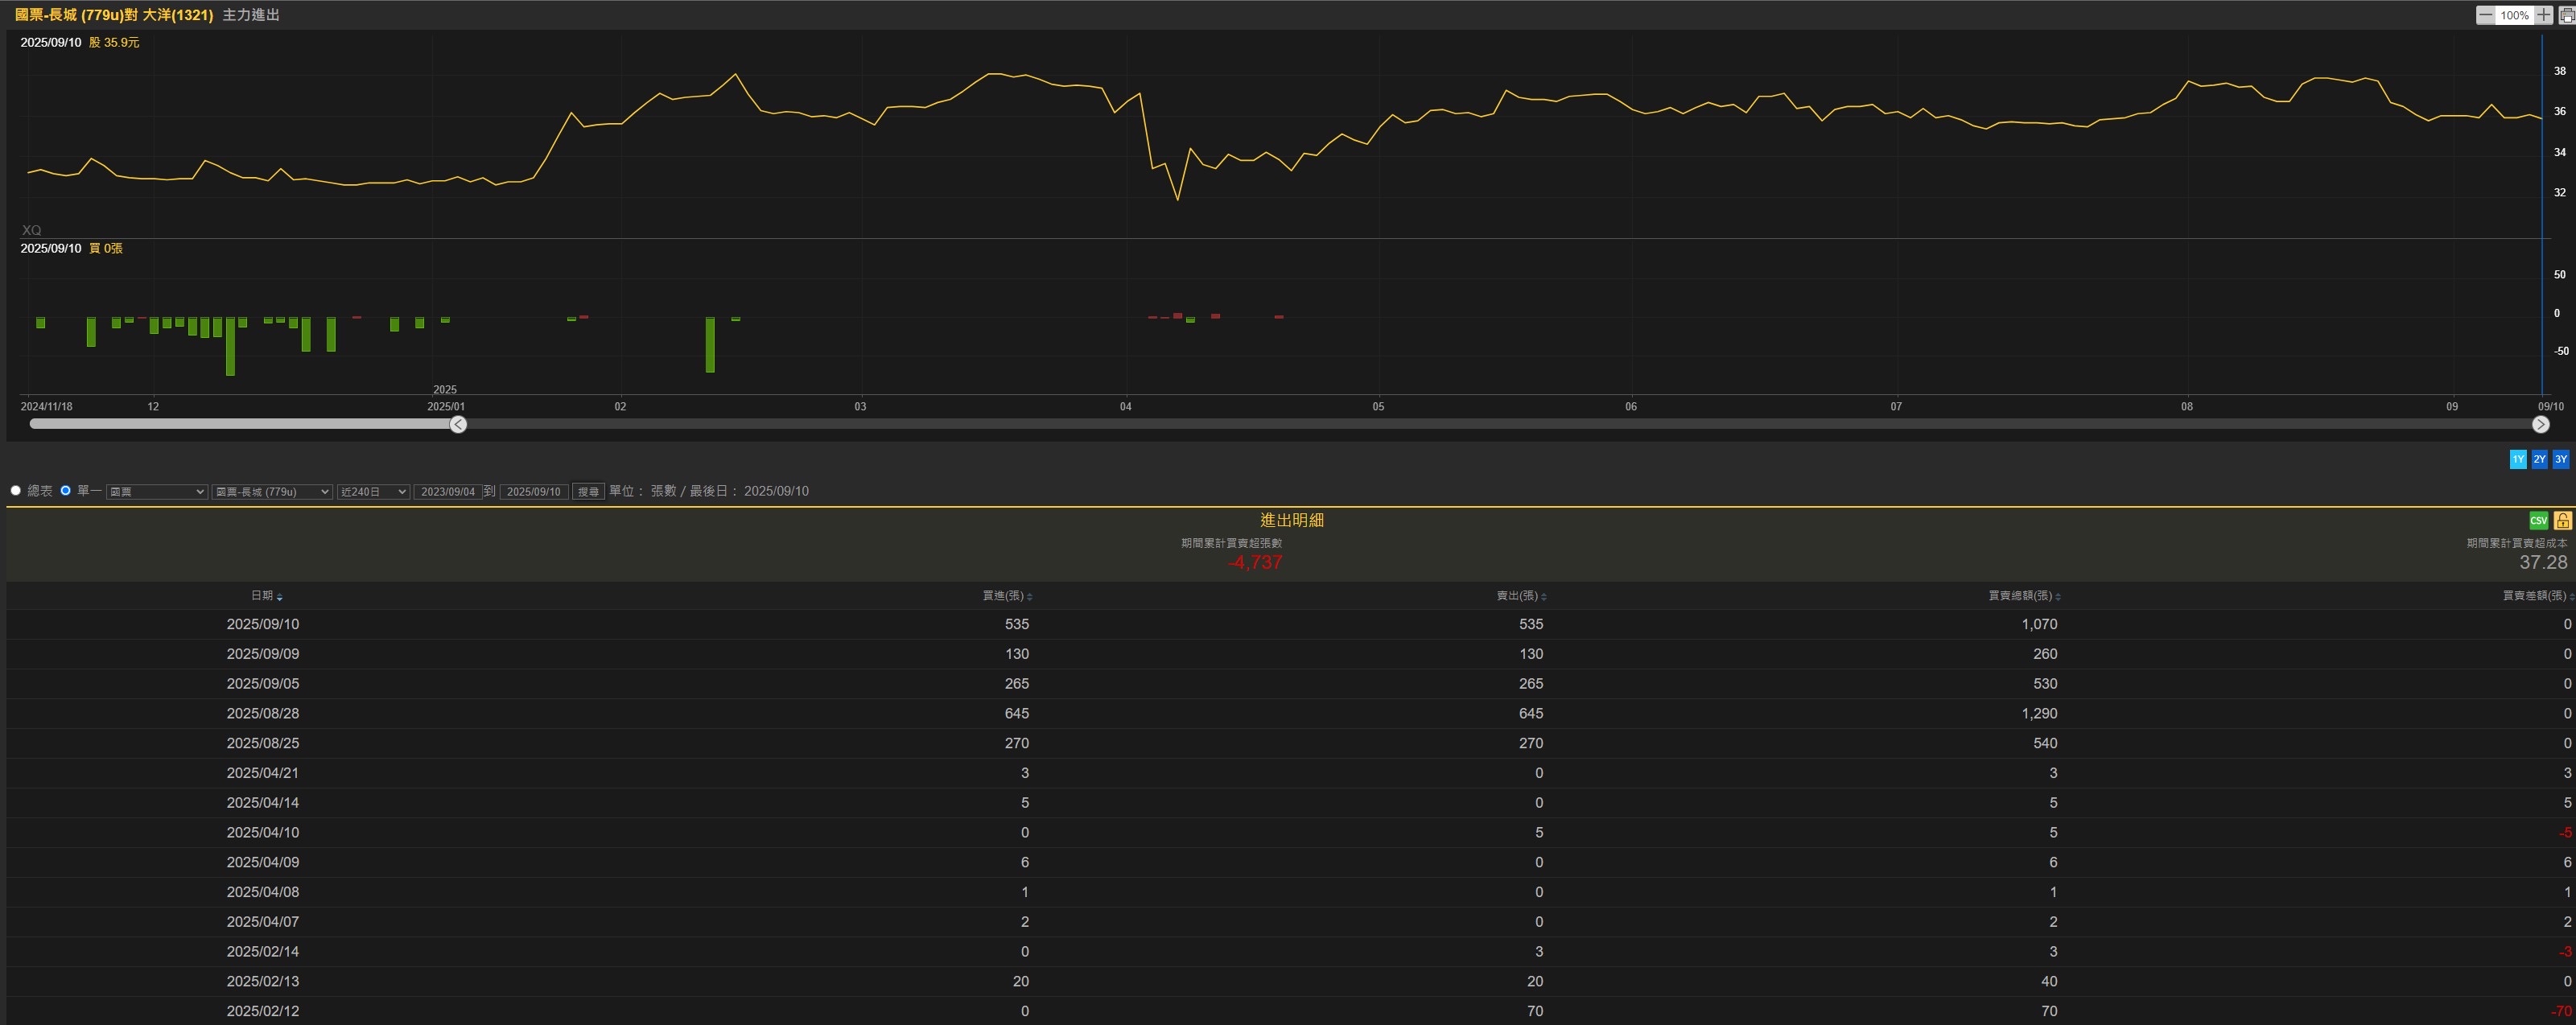This screenshot has width=2576, height=1025.
Task: Click the left timeline slider handle
Action: pos(458,425)
